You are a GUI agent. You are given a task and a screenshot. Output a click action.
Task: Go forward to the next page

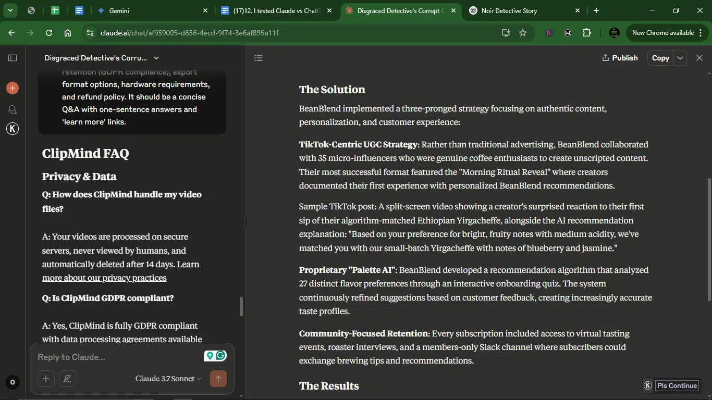30,33
